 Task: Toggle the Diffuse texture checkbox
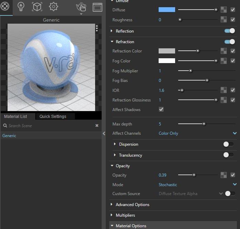pyautogui.click(x=233, y=10)
